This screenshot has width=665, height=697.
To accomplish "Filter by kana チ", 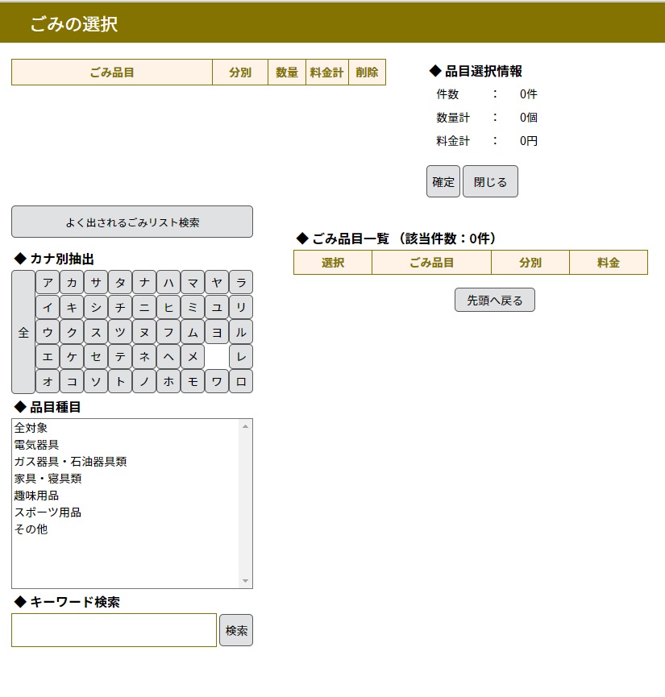I will click(x=120, y=307).
